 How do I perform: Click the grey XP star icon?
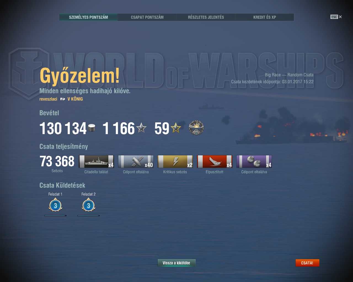click(x=141, y=128)
